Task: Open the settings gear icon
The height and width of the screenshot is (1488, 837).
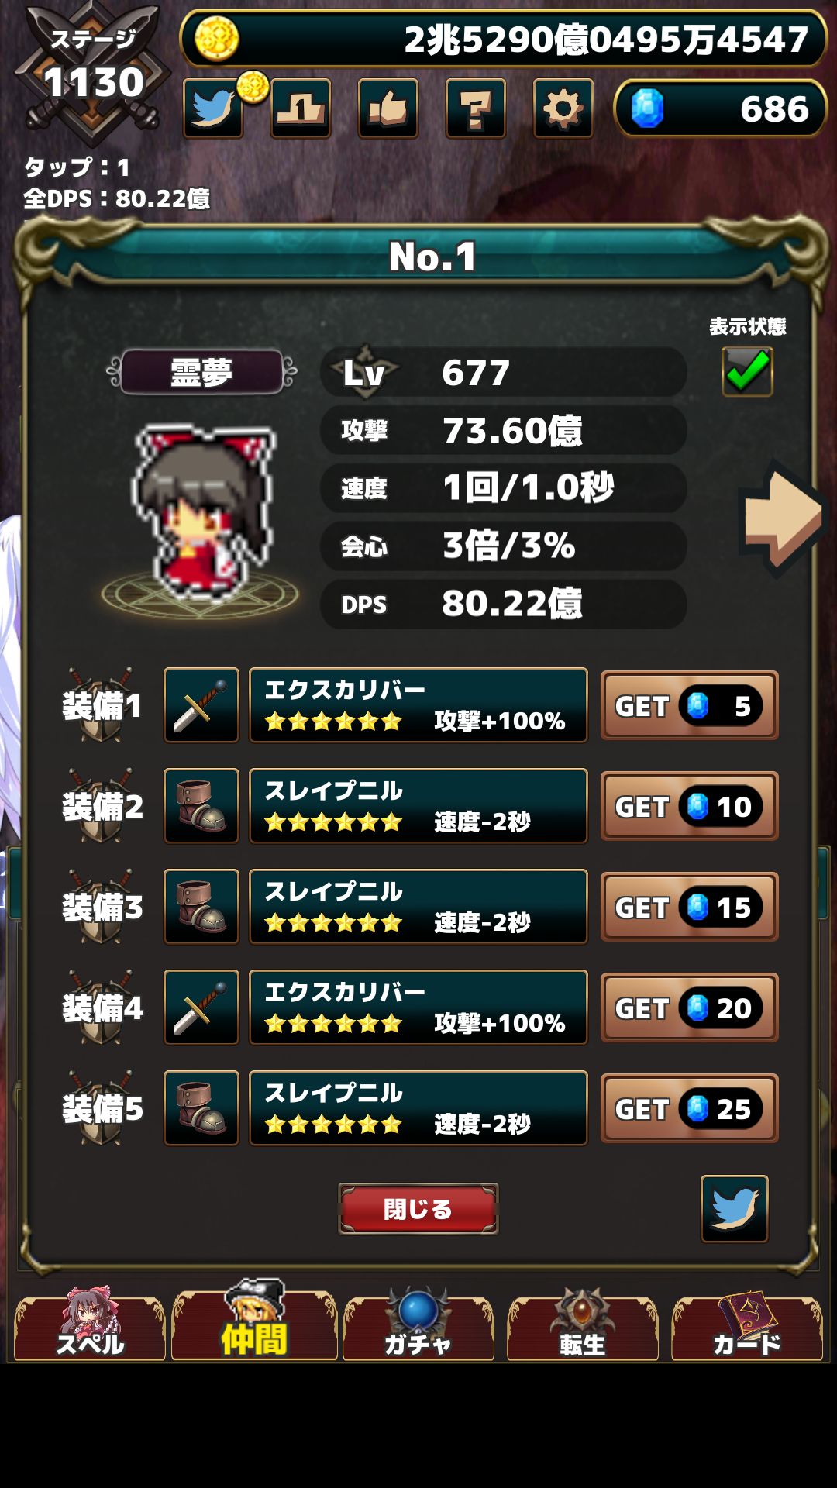Action: pyautogui.click(x=563, y=108)
